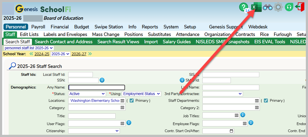Open the green question mark help icon
Image resolution: width=308 pixels, height=137 pixels.
244,7
